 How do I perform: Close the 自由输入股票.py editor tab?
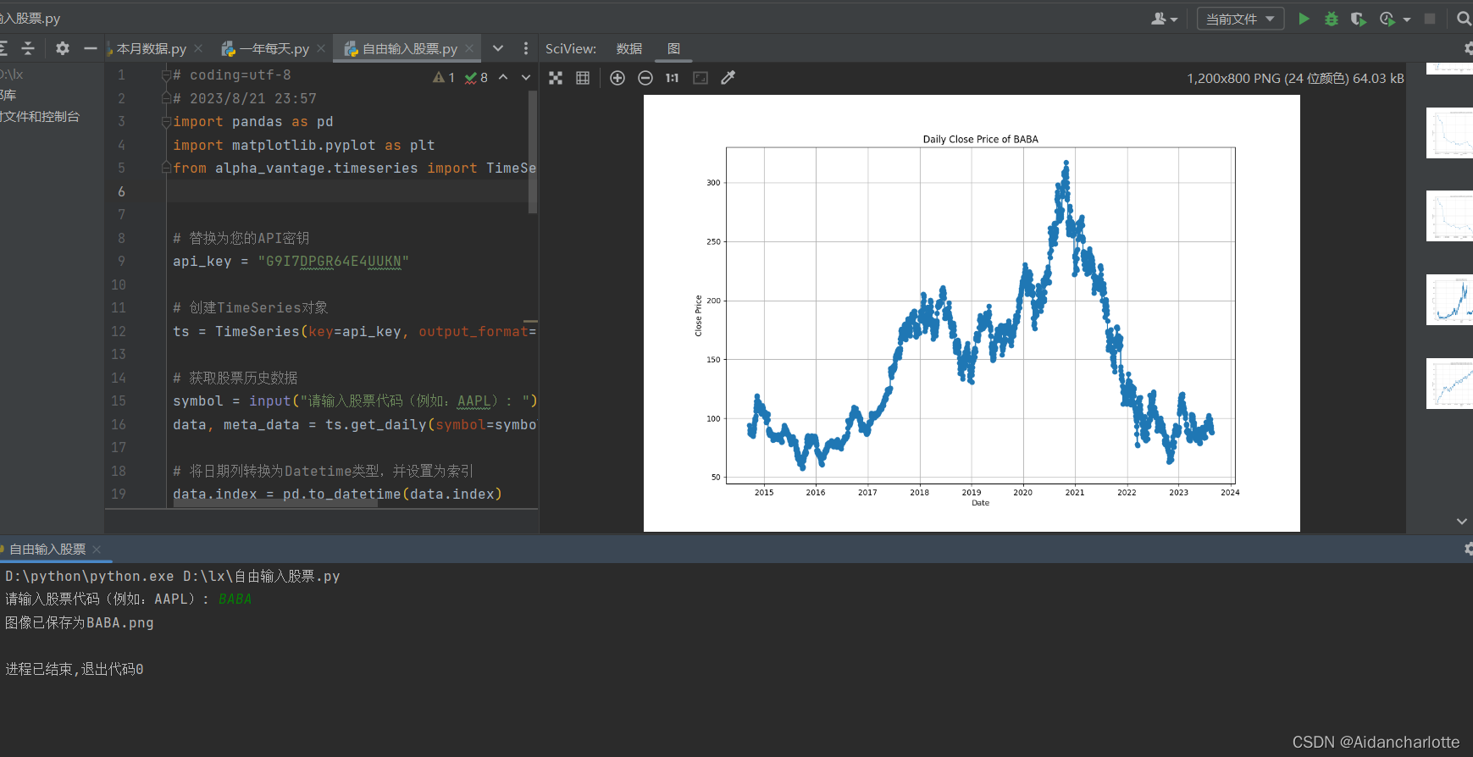coord(469,49)
